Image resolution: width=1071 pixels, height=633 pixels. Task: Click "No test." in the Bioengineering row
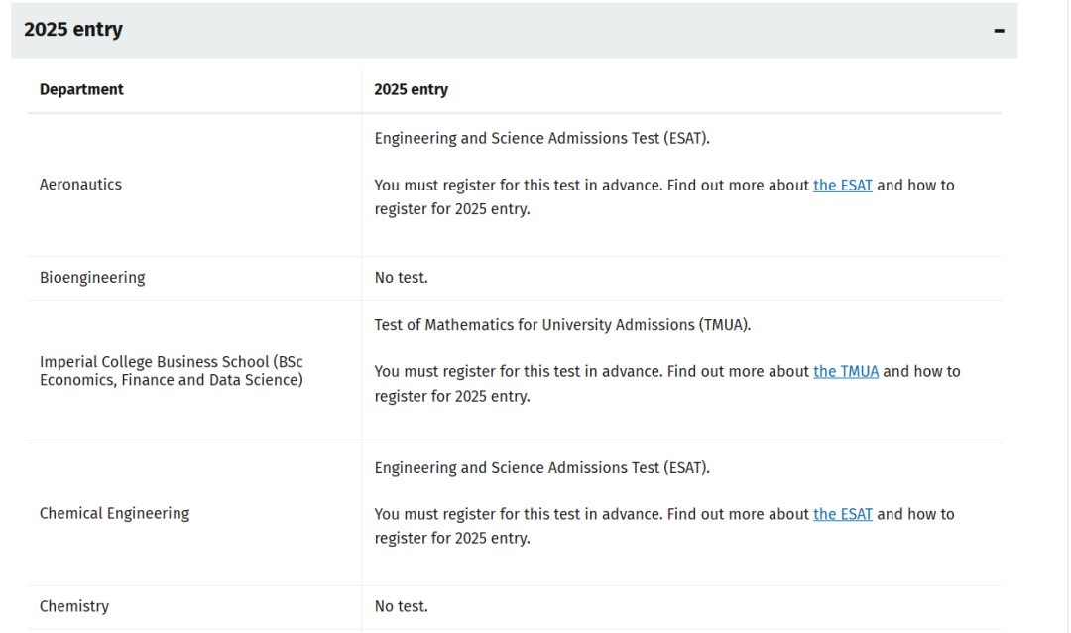click(x=402, y=278)
